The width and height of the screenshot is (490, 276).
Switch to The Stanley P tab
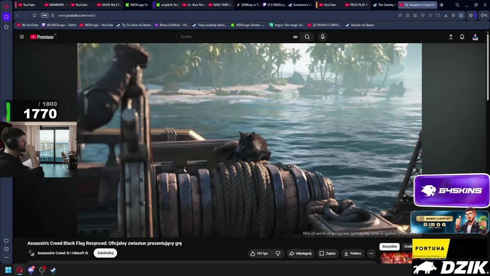(x=384, y=5)
